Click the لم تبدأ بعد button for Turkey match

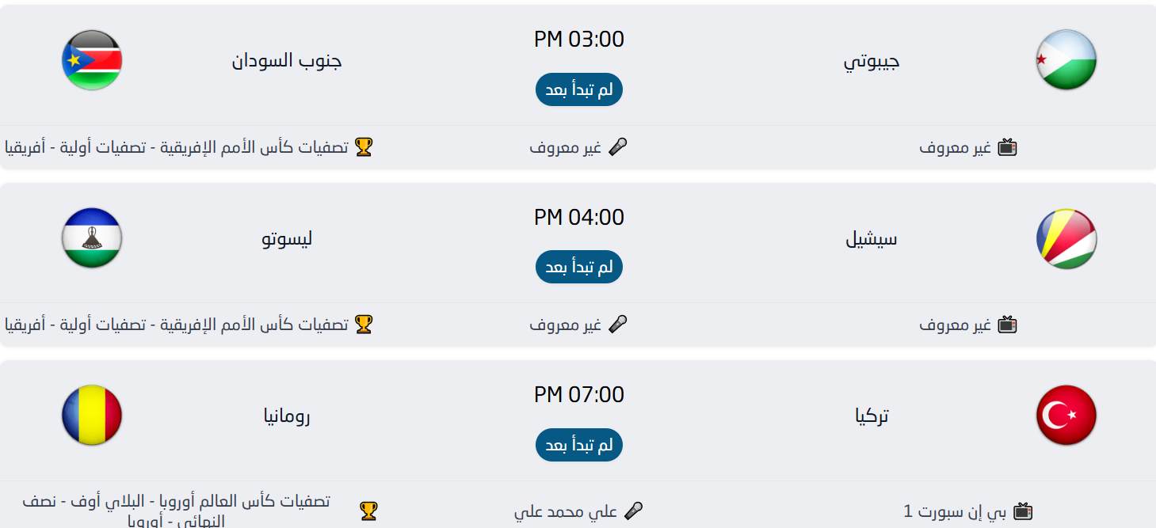578,444
